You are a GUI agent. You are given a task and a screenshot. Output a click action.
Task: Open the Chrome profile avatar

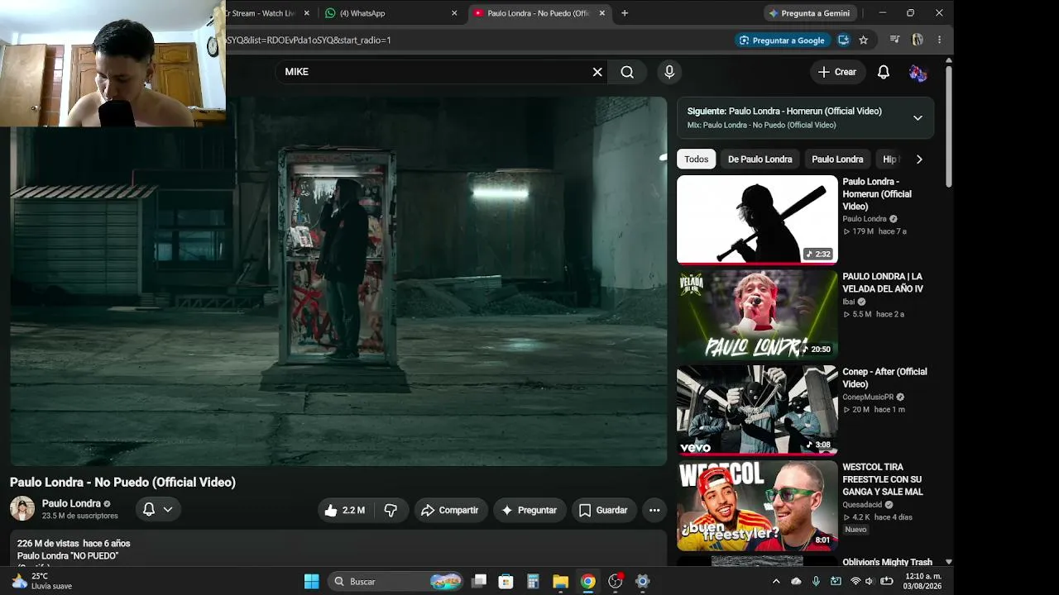(x=918, y=40)
